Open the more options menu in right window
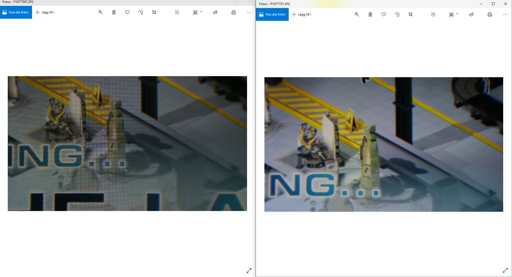This screenshot has width=512, height=277. click(x=505, y=14)
